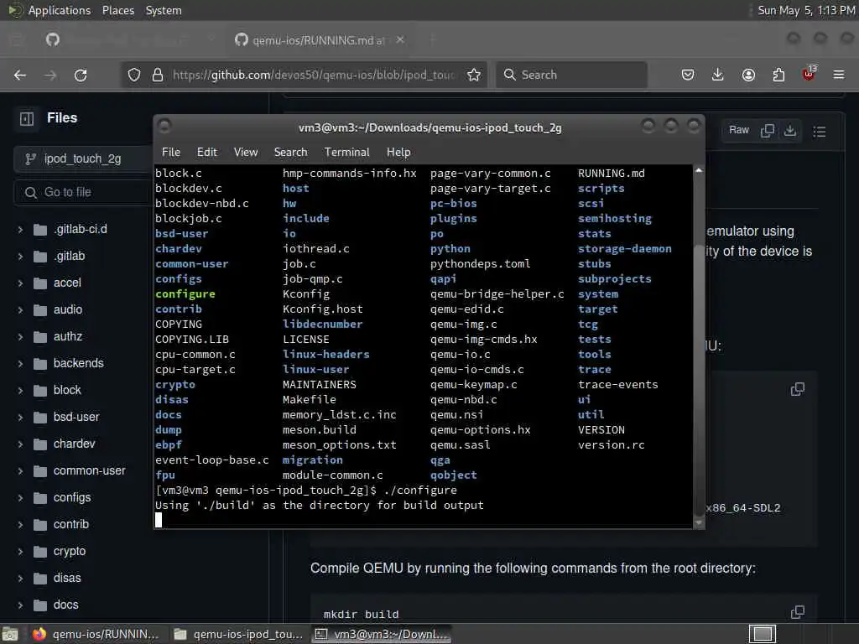Image resolution: width=859 pixels, height=644 pixels.
Task: Expand the chardev folder
Action: tap(20, 444)
